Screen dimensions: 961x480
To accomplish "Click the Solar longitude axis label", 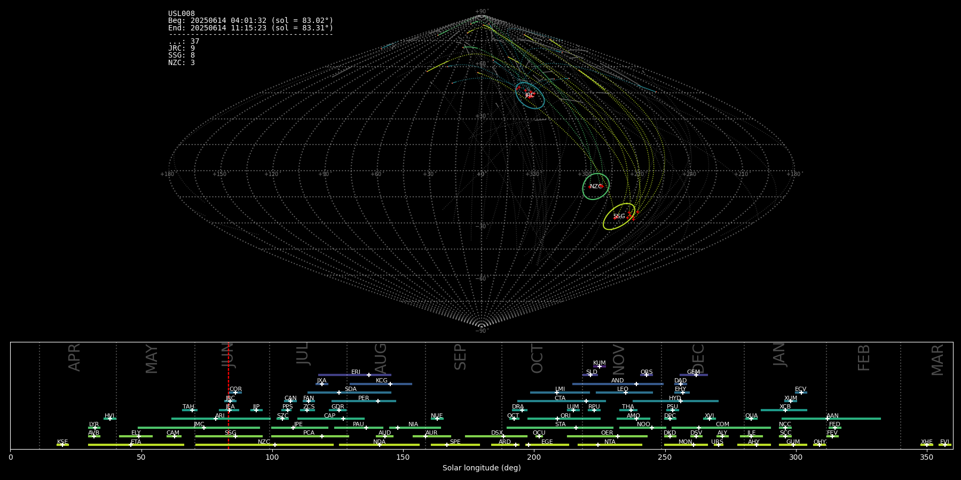I will pos(482,468).
